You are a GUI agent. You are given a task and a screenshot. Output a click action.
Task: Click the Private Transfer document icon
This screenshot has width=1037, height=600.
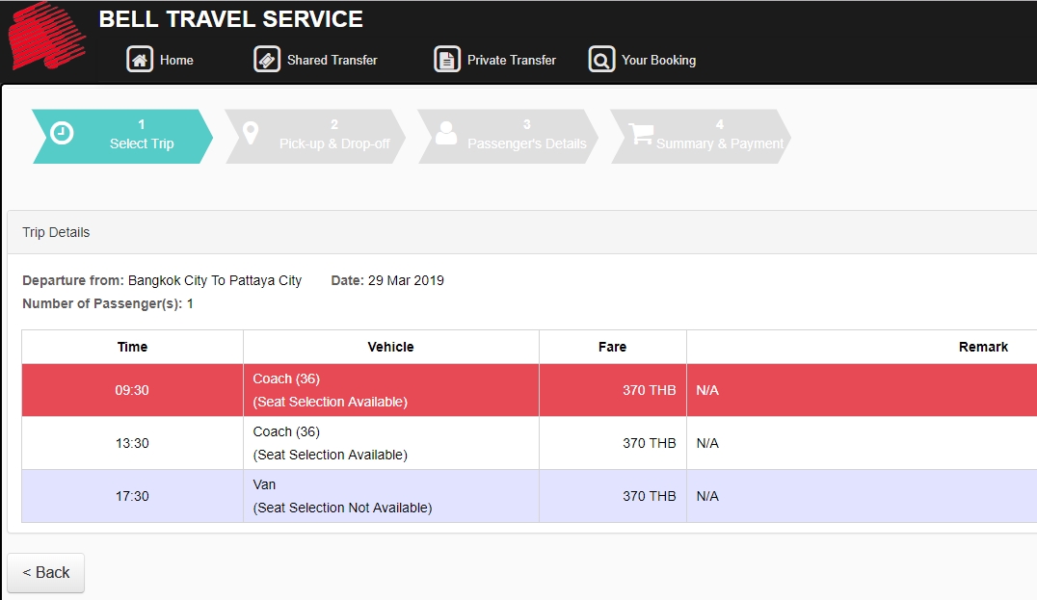pyautogui.click(x=447, y=60)
